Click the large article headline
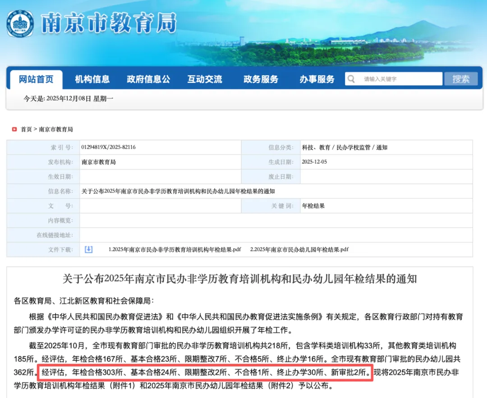The height and width of the screenshot is (398, 487). tap(239, 279)
